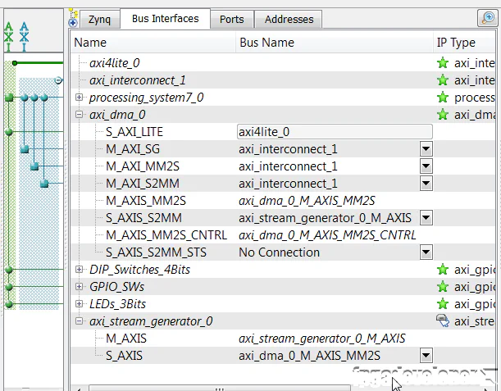Click the zoom/search icon at top right
The height and width of the screenshot is (391, 501).
486,18
